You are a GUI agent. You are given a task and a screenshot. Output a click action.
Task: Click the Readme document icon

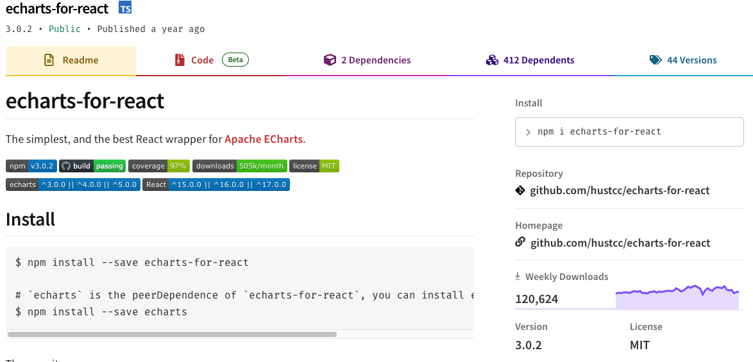click(x=49, y=60)
